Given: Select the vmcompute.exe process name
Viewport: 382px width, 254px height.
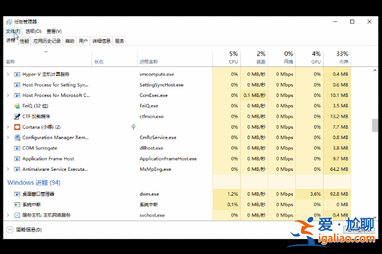Looking at the screenshot, I should [157, 74].
